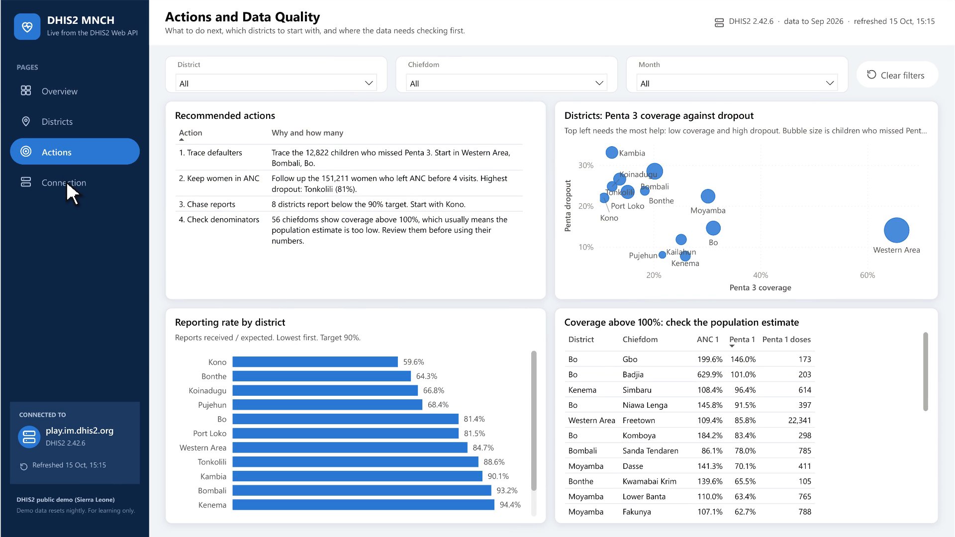955x537 pixels.
Task: Click the reset arrow icon in Clear filters
Action: 871,75
